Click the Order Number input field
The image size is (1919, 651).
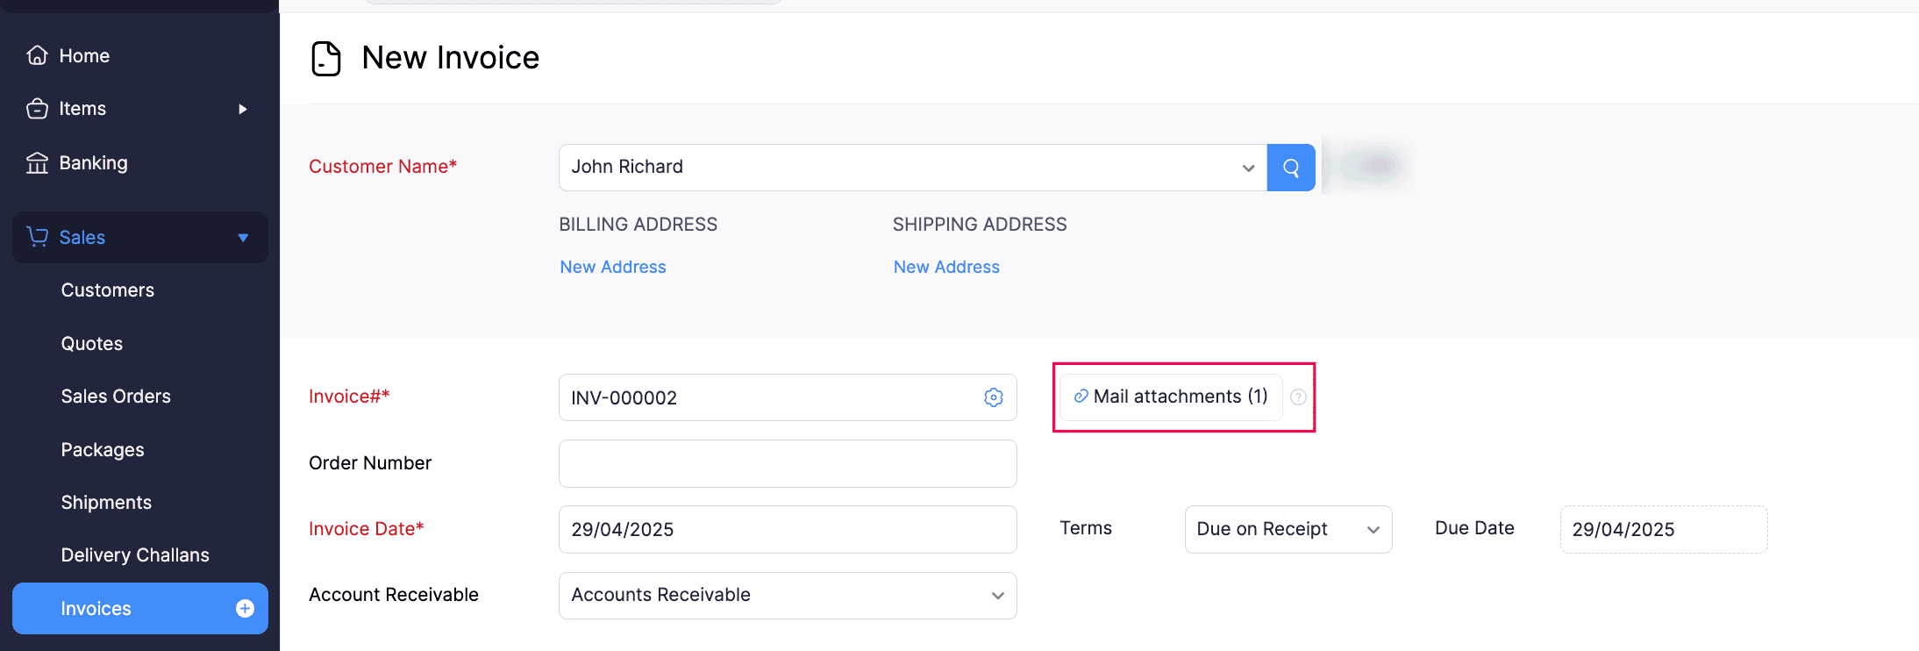click(787, 463)
